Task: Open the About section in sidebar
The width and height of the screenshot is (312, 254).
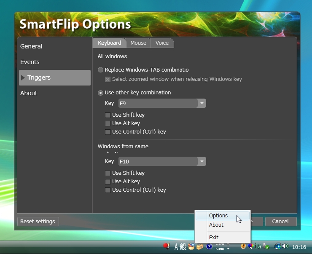Action: 29,93
